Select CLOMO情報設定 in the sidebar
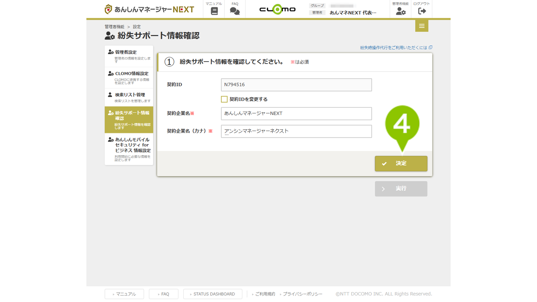 pos(129,77)
